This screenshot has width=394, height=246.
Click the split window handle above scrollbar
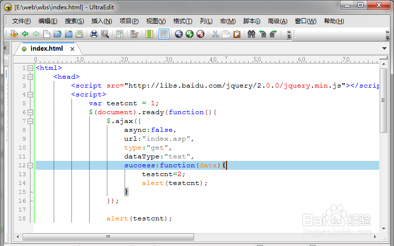pos(384,58)
